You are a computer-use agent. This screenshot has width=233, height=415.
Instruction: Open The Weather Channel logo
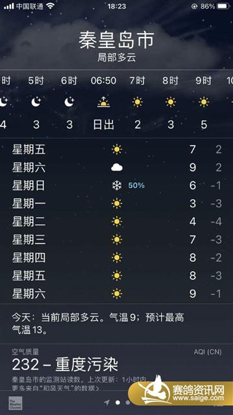coord(16,403)
